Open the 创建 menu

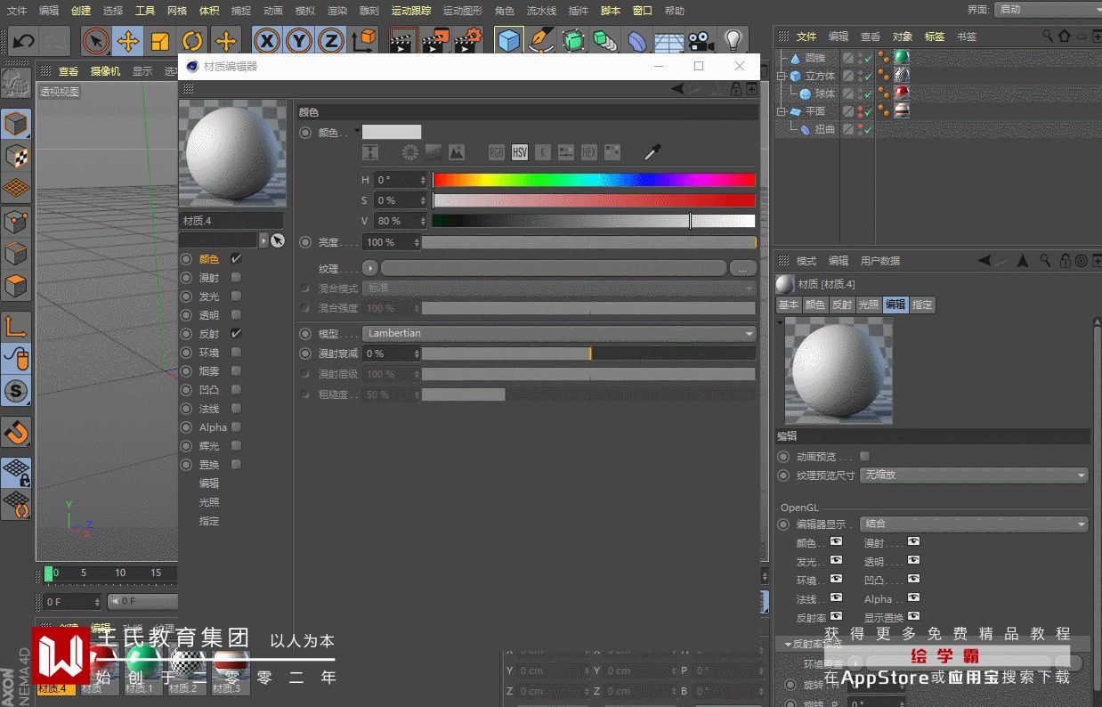(x=81, y=11)
